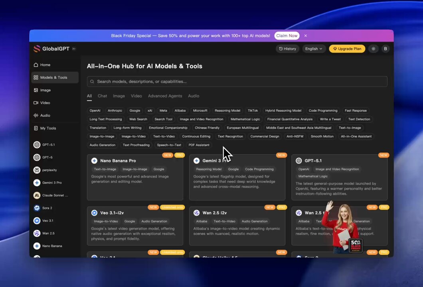Screen dimensions: 423x287
Task: Switch to the All tab
Action: [89, 96]
